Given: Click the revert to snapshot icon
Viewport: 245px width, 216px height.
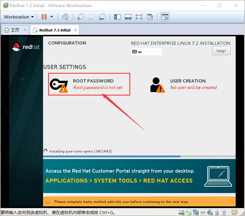Looking at the screenshot, I should (x=91, y=17).
